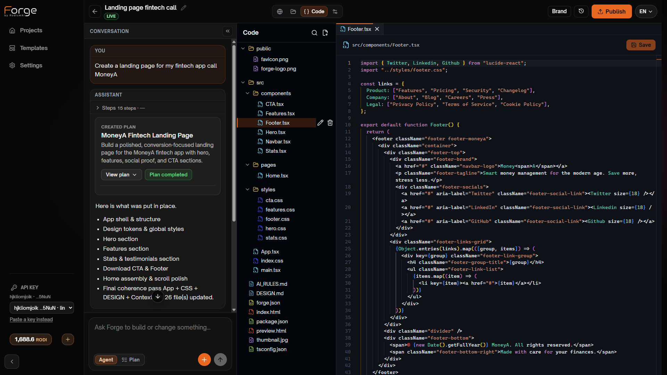Click the Brand button
Screen dimensions: 667x375
click(x=559, y=11)
